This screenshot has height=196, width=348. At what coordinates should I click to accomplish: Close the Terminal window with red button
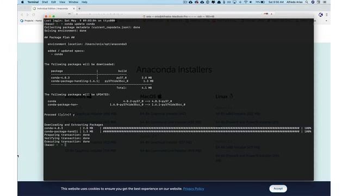click(46, 16)
